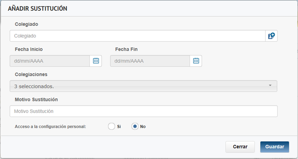Click the Fecha Fin date field
The height and width of the screenshot is (159, 298).
(150, 61)
